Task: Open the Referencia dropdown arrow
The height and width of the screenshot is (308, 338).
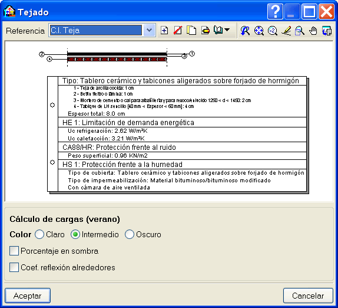Action: [x=149, y=30]
